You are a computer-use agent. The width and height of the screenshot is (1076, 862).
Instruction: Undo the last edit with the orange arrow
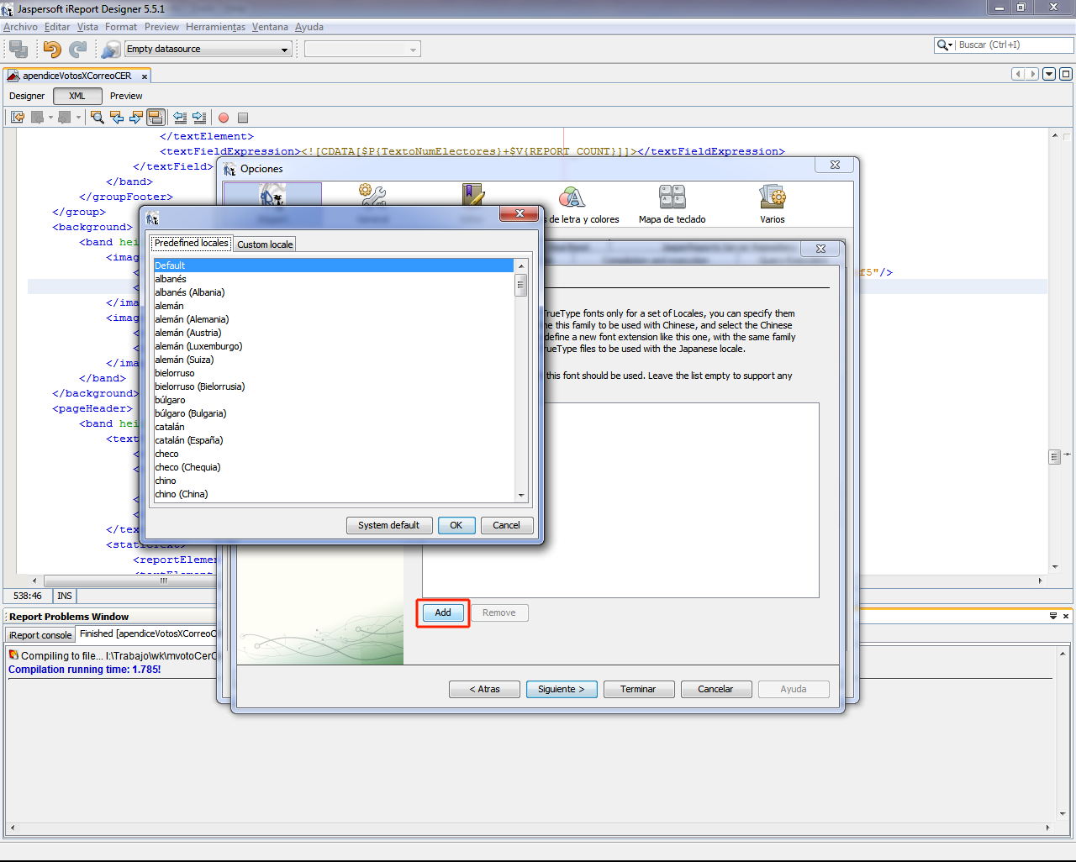click(x=52, y=50)
